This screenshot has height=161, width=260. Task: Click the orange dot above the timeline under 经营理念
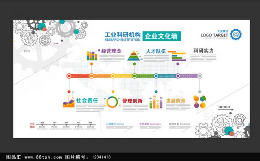(x=91, y=64)
